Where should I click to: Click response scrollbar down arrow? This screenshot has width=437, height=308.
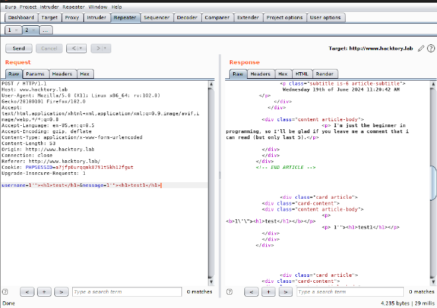(x=433, y=282)
